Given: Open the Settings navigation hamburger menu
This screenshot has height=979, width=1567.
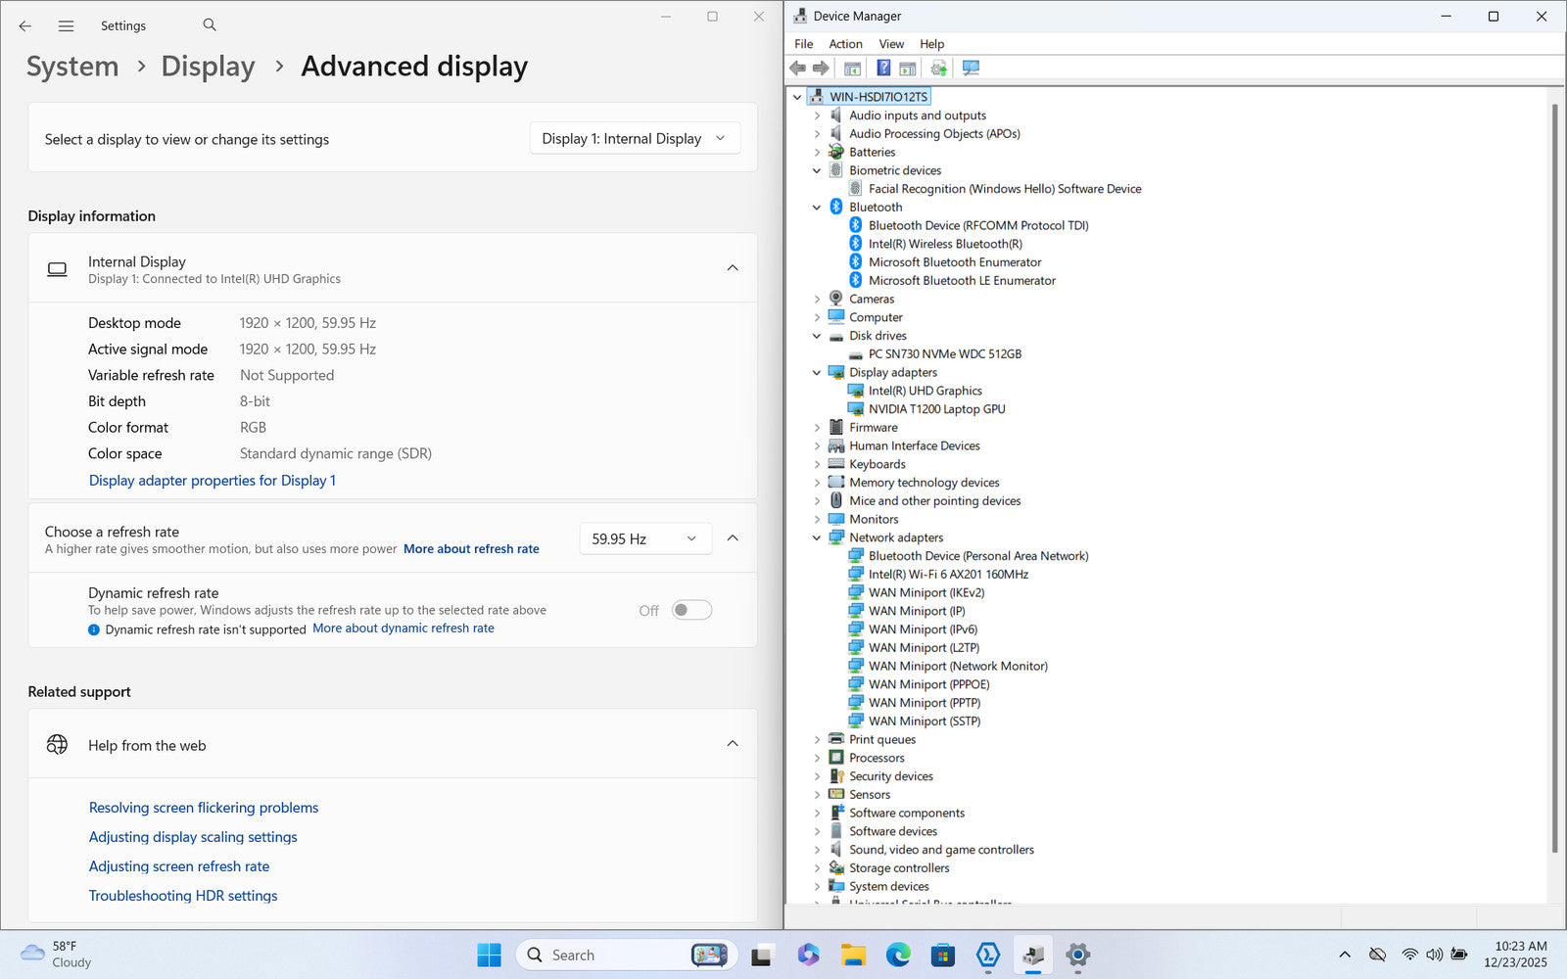Looking at the screenshot, I should (x=66, y=26).
